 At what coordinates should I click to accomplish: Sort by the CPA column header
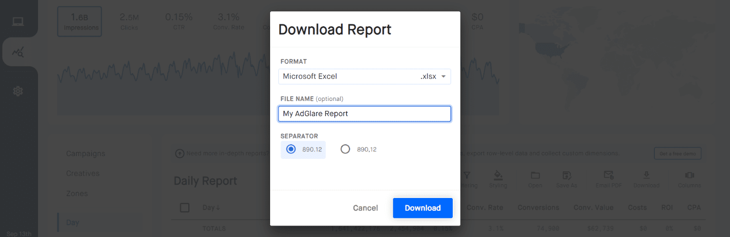(x=694, y=207)
